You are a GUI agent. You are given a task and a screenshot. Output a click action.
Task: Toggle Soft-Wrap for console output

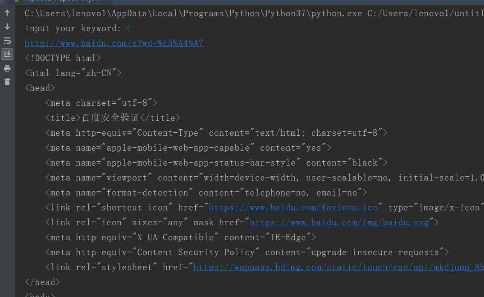7,41
